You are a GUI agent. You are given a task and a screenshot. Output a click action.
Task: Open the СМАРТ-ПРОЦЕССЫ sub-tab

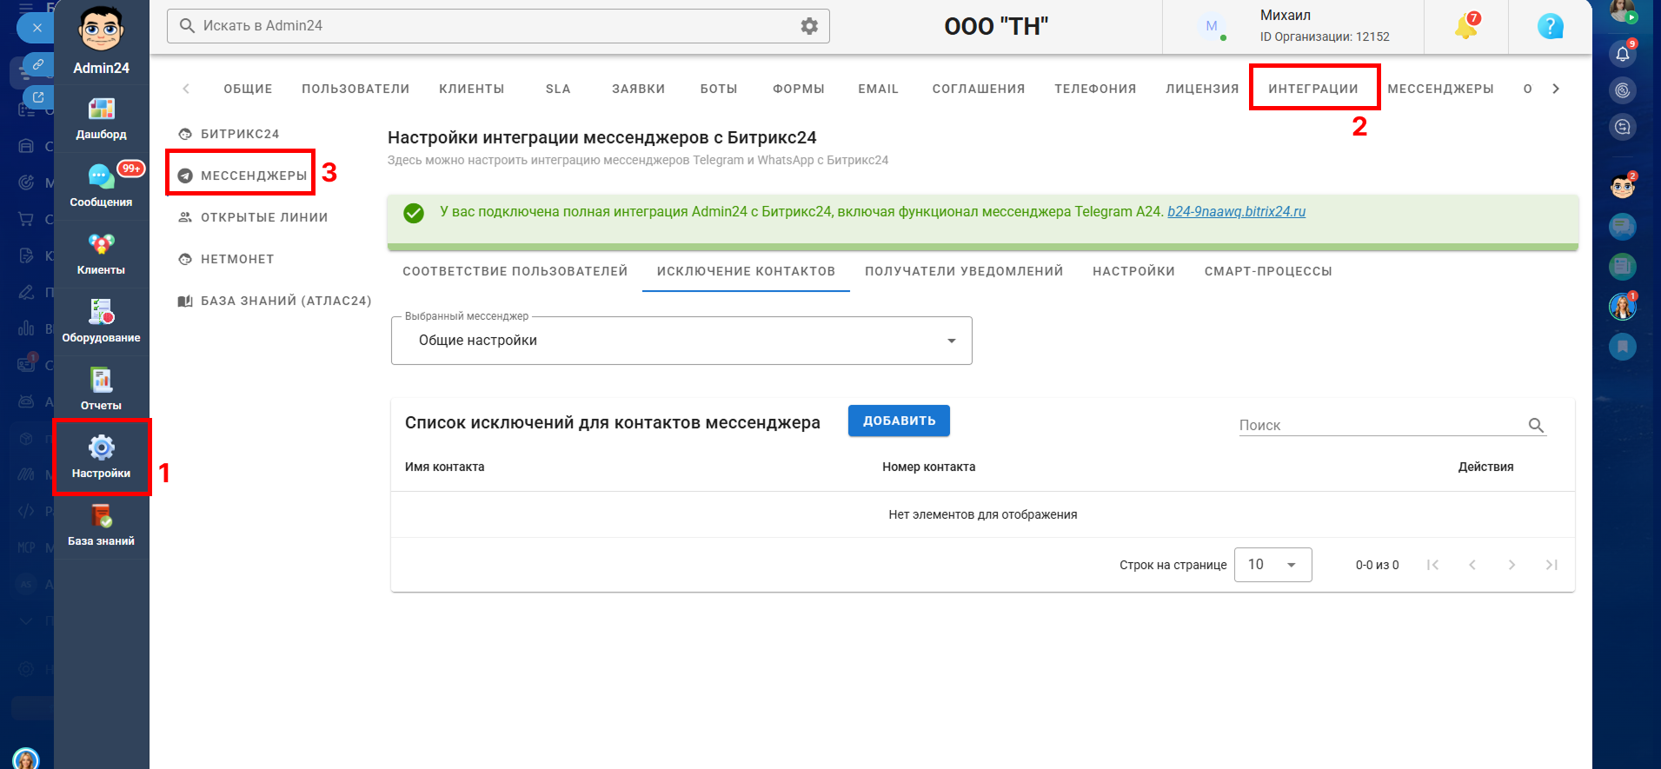[x=1268, y=271]
